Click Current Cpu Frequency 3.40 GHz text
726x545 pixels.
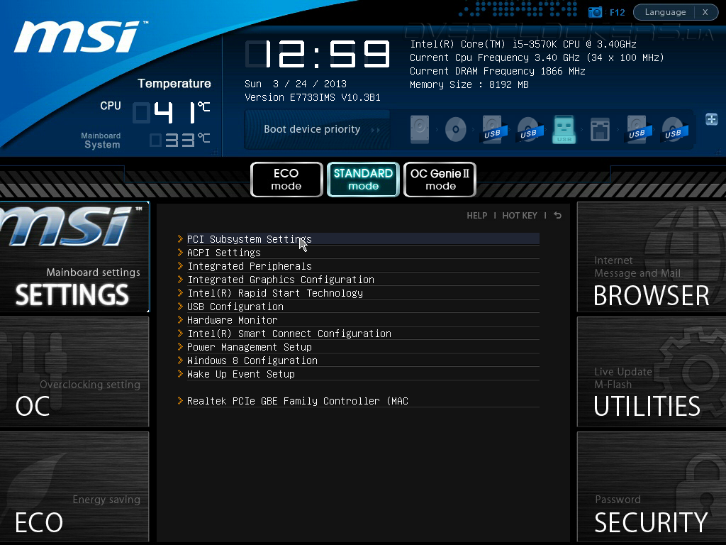[x=537, y=57]
